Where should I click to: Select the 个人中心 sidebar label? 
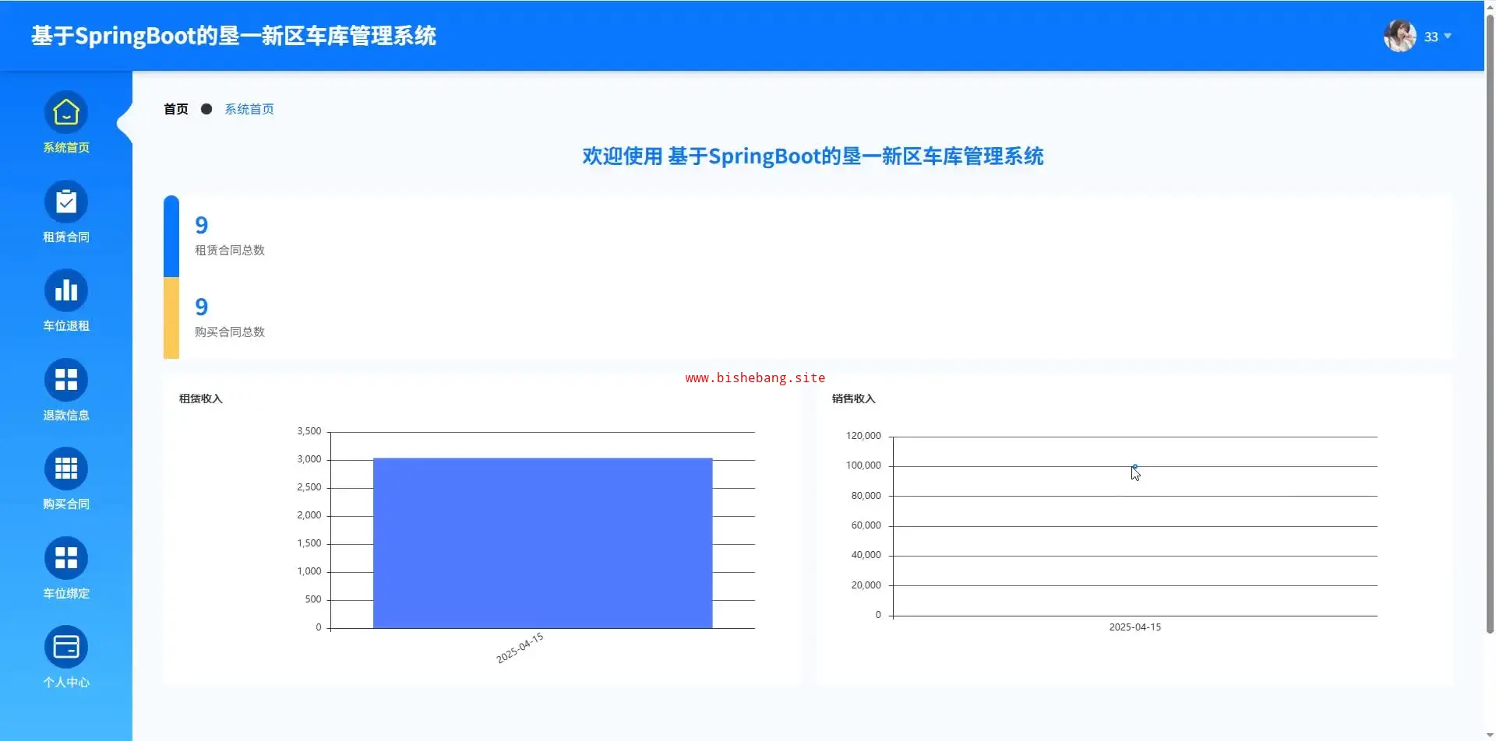click(66, 683)
